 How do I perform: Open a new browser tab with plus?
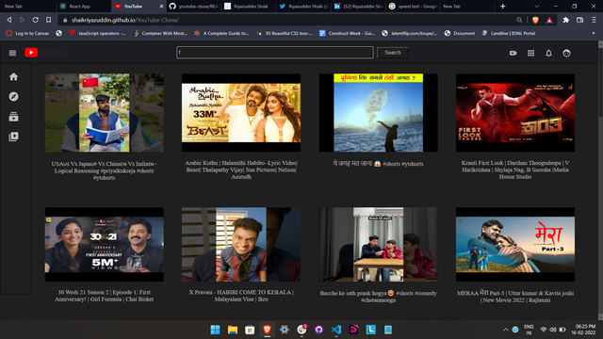(x=502, y=7)
